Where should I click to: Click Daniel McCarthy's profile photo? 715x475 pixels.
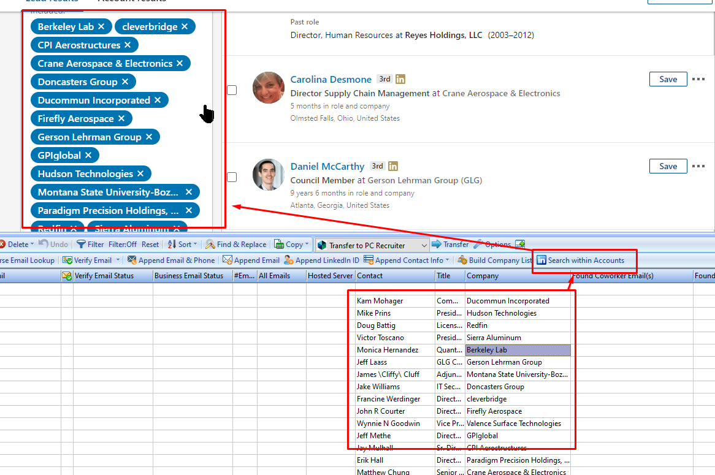point(269,175)
